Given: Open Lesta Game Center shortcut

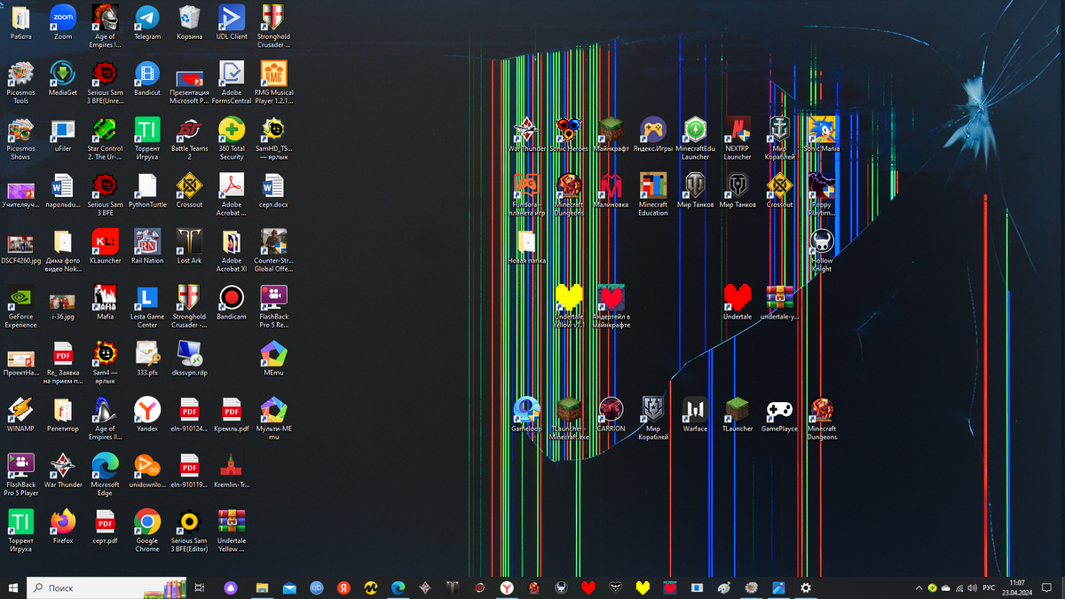Looking at the screenshot, I should click(x=147, y=306).
